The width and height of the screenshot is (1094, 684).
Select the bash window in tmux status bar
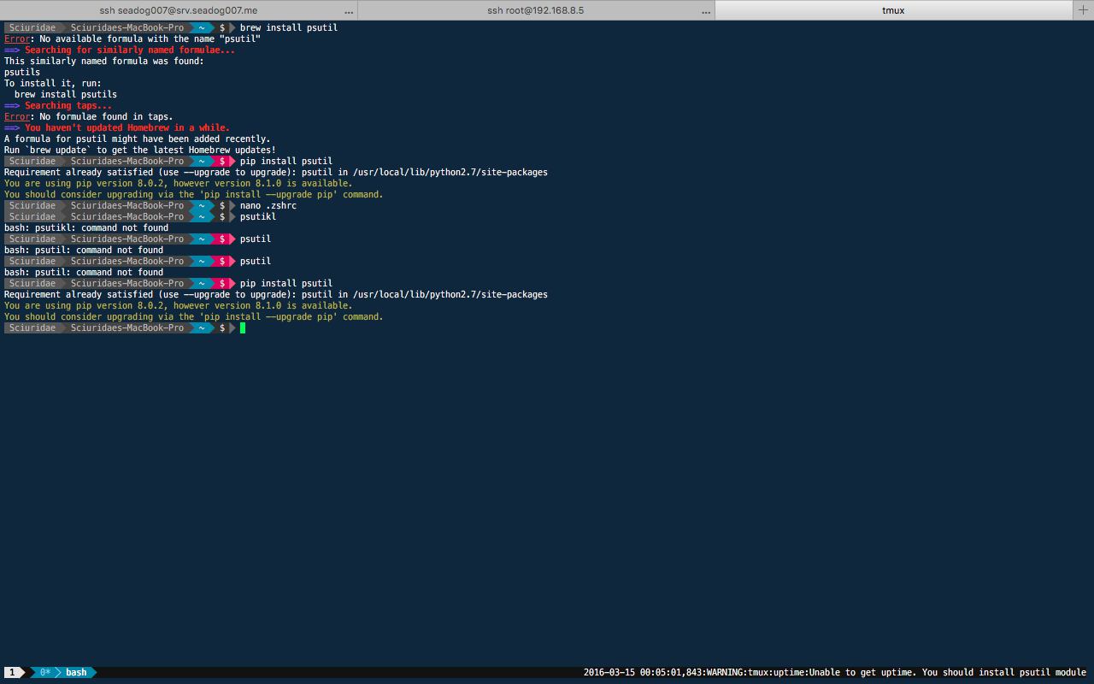coord(76,673)
